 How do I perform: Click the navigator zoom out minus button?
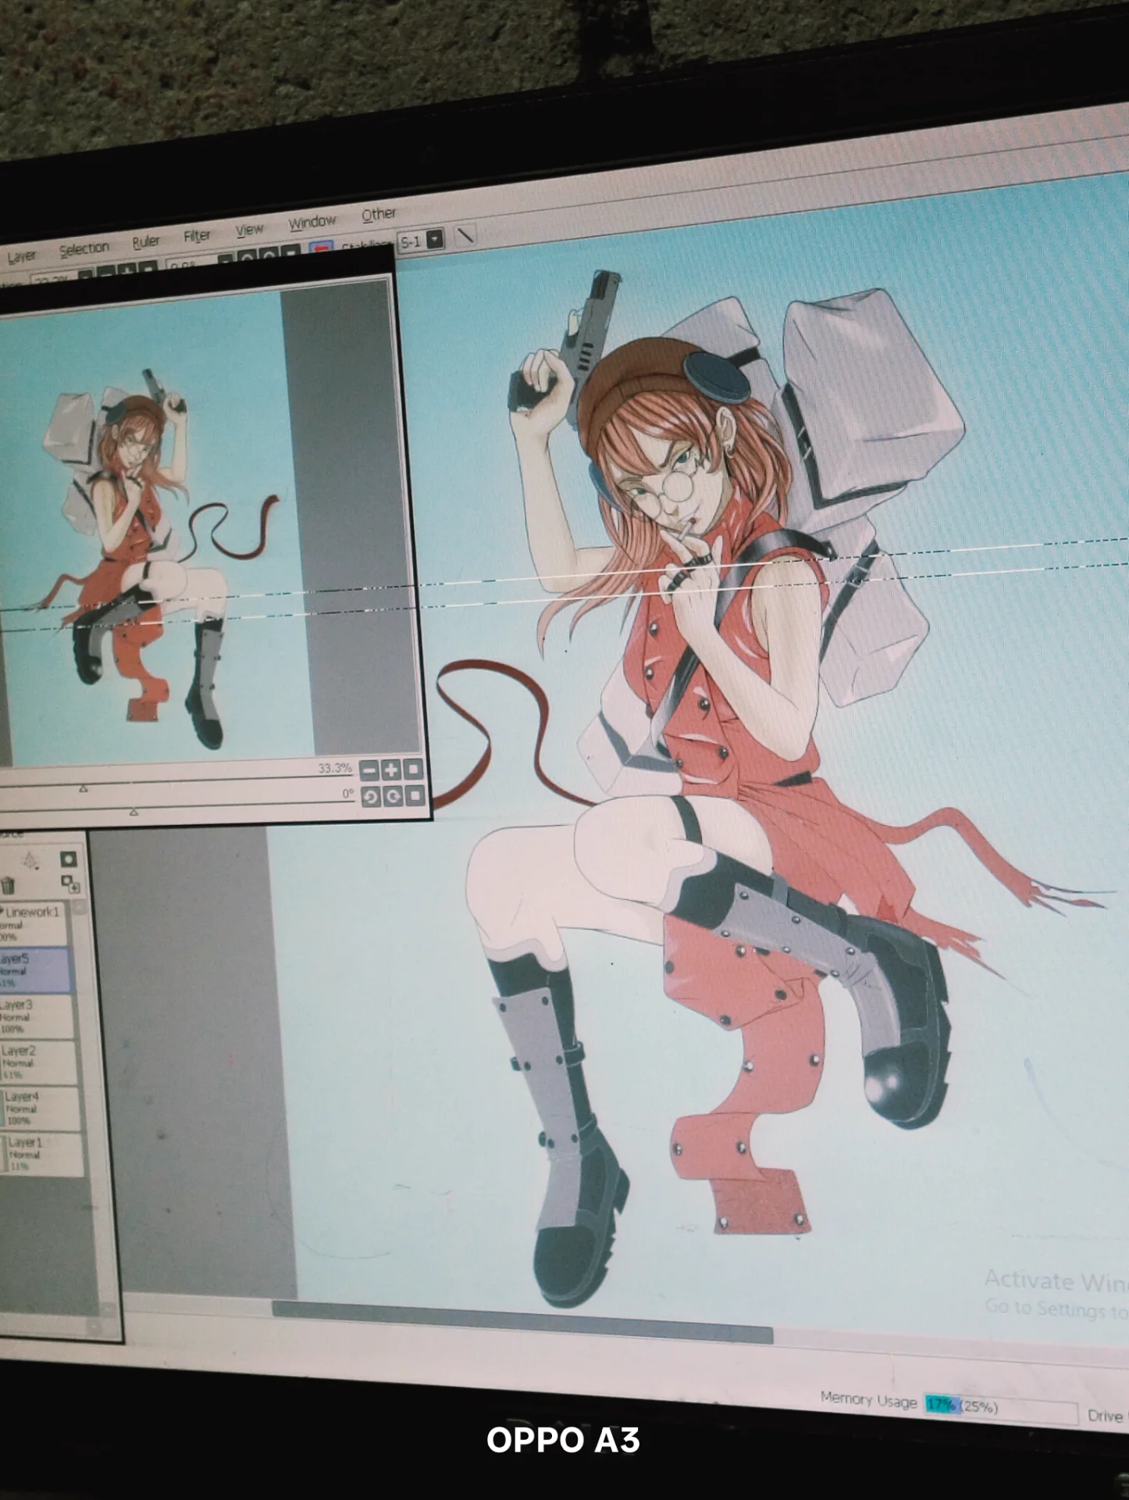[x=369, y=771]
